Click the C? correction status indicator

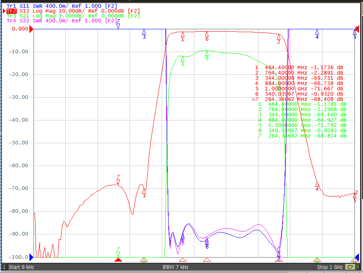(350, 267)
